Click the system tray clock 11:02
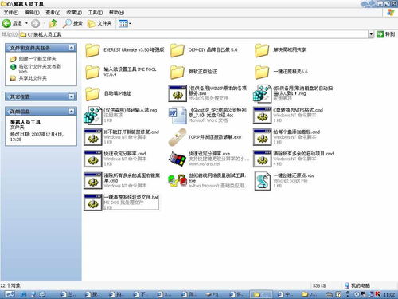Image resolution: width=398 pixels, height=299 pixels. 389,294
